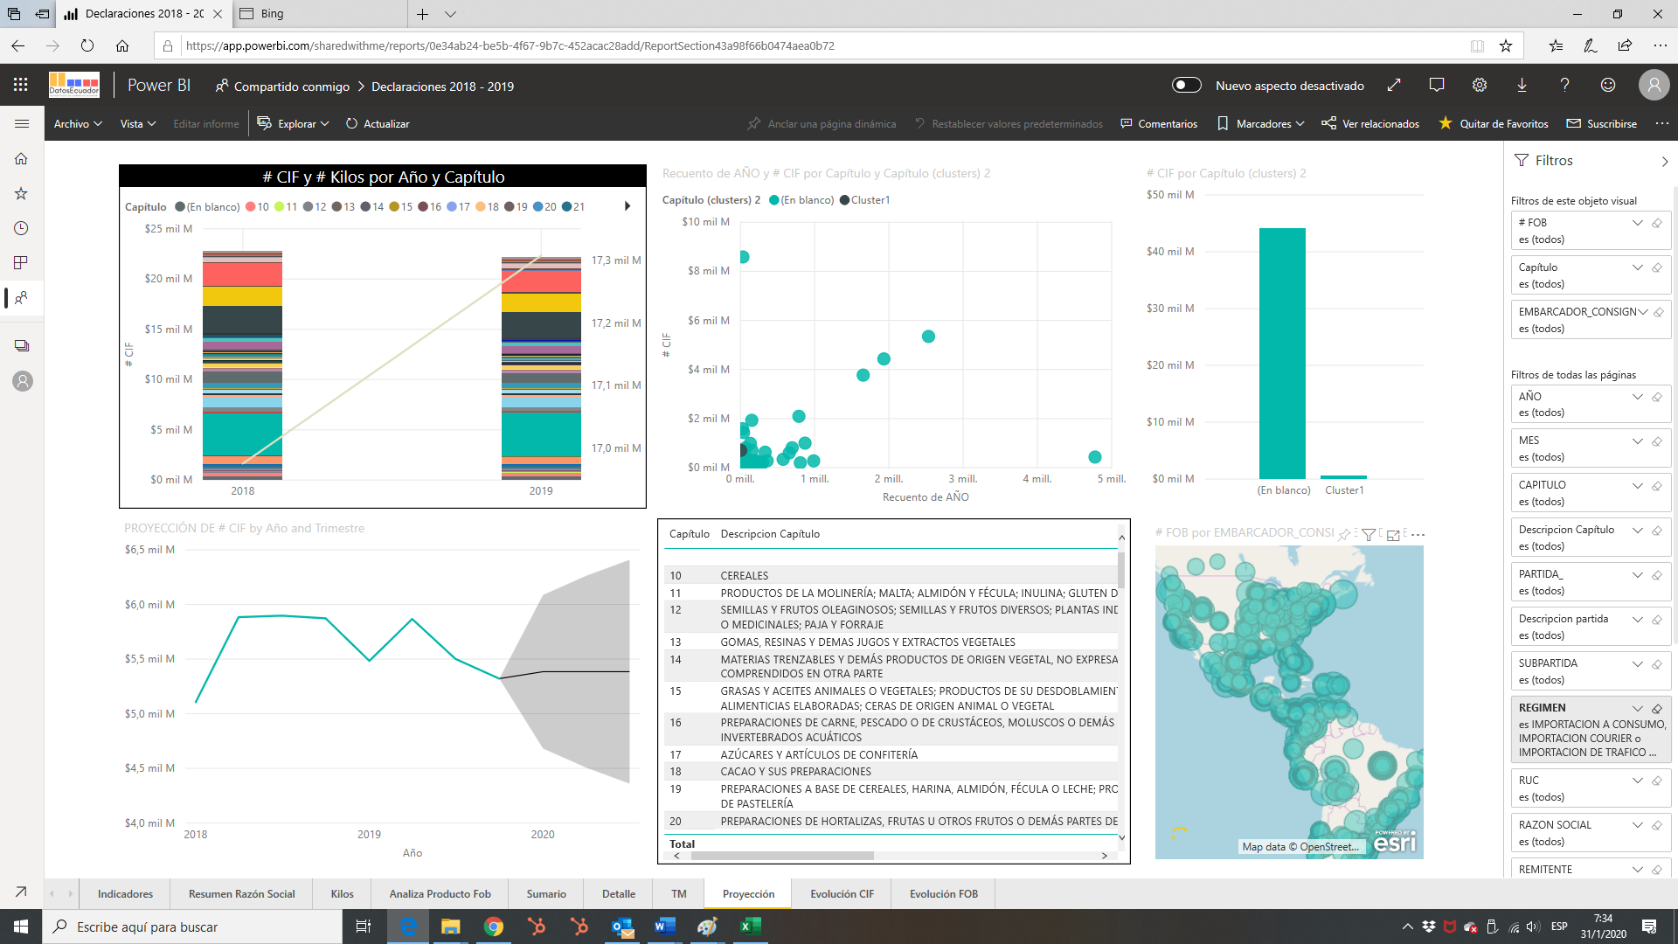Open full screen mode icon
Screen dimensions: 1678x944
coord(1394,85)
